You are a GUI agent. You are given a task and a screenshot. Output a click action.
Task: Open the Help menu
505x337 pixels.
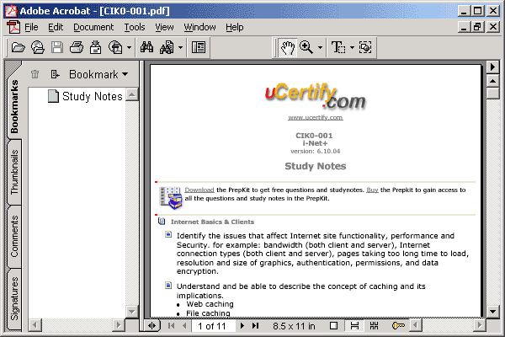point(235,27)
